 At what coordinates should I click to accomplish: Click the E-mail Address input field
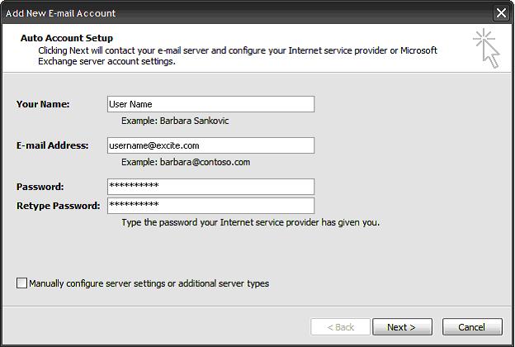210,145
